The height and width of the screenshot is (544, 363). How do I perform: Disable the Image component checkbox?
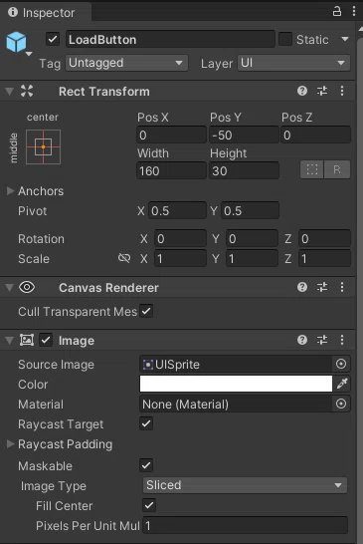(46, 340)
